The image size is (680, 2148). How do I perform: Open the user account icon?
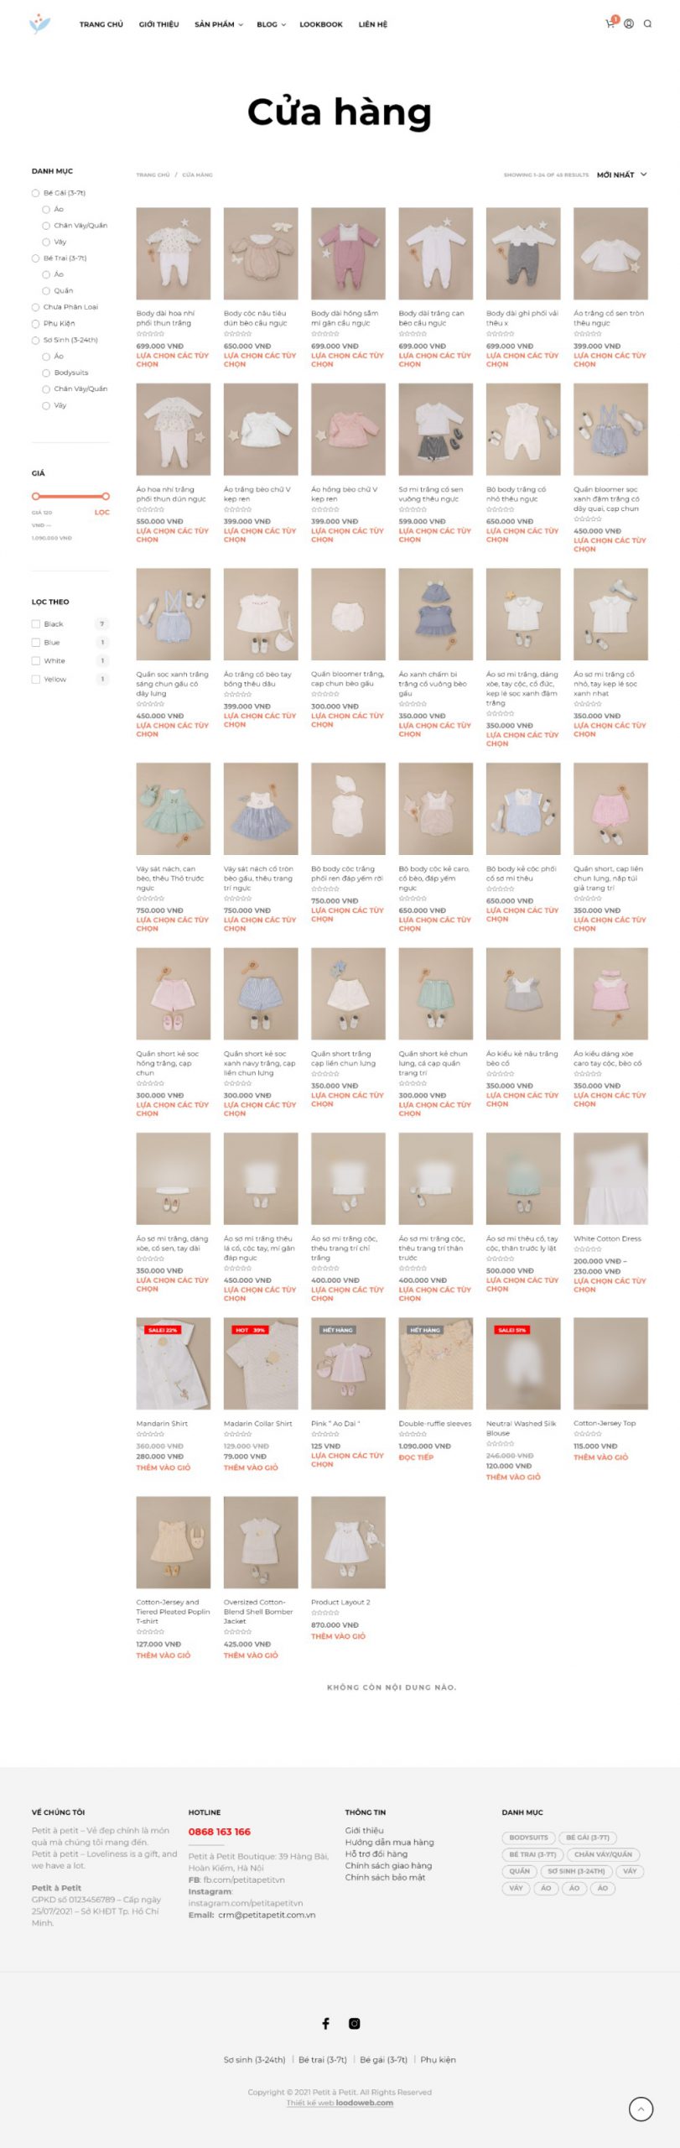click(629, 23)
